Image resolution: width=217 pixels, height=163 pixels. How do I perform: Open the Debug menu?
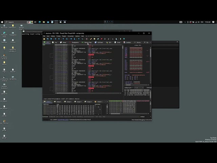[x=53, y=36]
